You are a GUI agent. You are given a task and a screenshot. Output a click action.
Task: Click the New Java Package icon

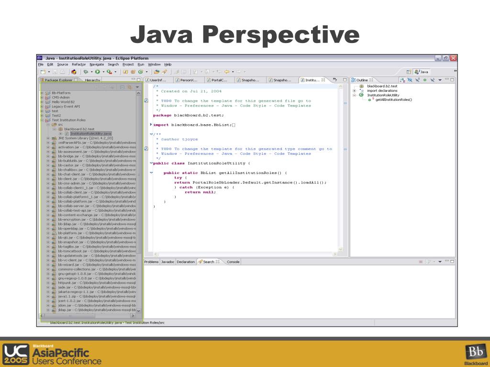point(133,72)
